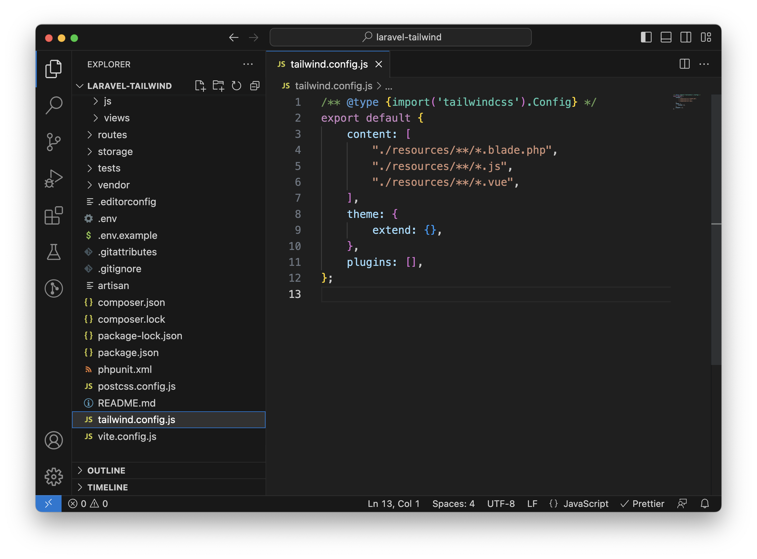757x559 pixels.
Task: Open editor more actions menu
Action: (x=704, y=64)
